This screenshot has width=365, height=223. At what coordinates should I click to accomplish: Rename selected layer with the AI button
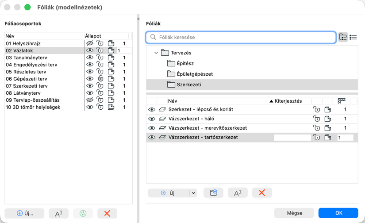(x=238, y=193)
